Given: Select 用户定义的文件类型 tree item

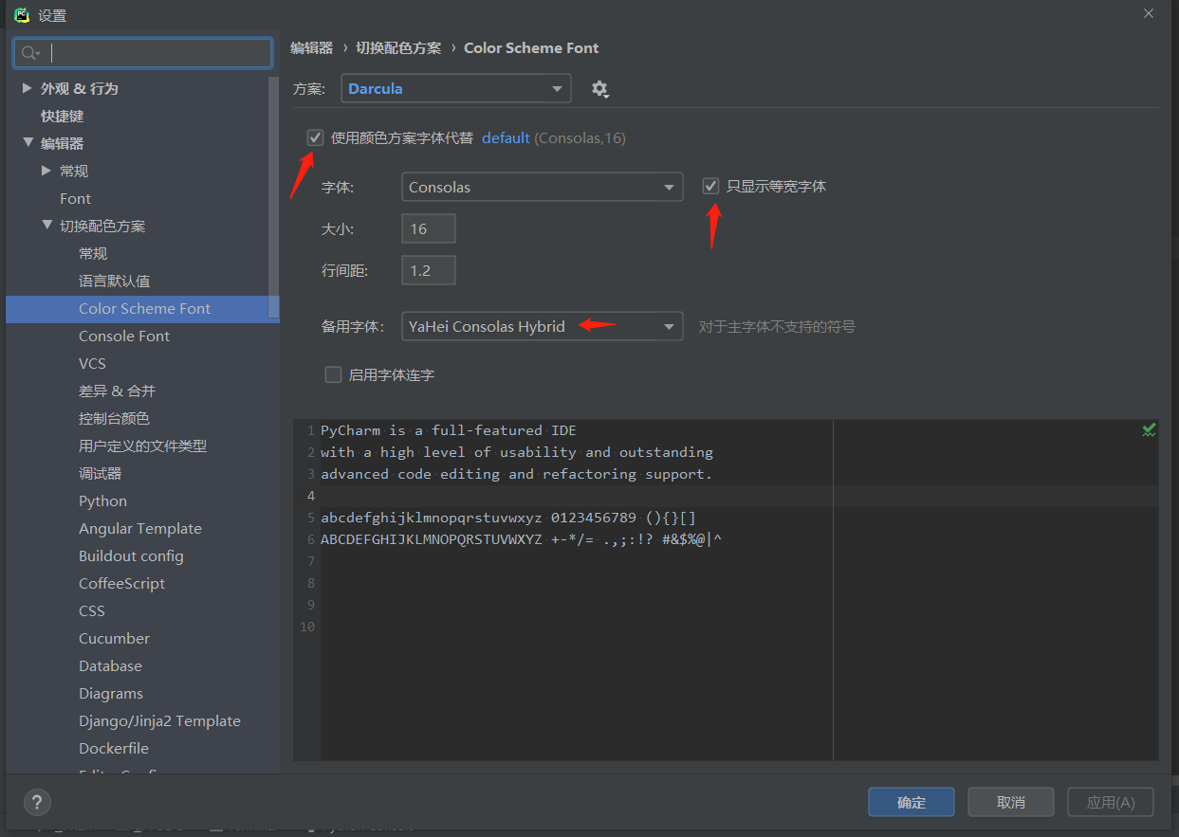Looking at the screenshot, I should (142, 446).
